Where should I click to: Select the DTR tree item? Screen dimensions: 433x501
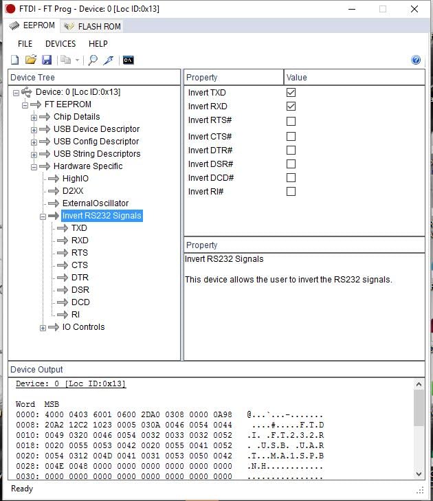click(80, 278)
